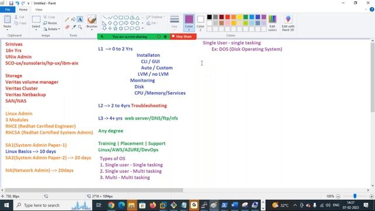Click the horizontal scrollbar thumb
The height and width of the screenshot is (211, 375).
point(94,190)
